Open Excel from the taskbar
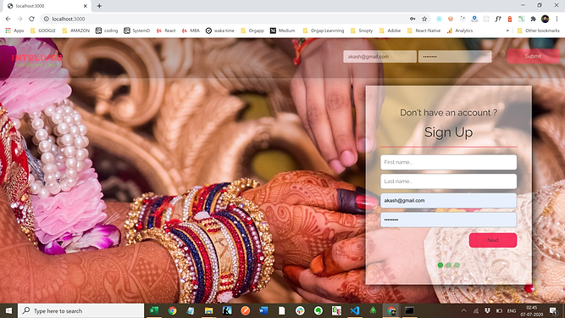This screenshot has height=318, width=565. [x=154, y=310]
